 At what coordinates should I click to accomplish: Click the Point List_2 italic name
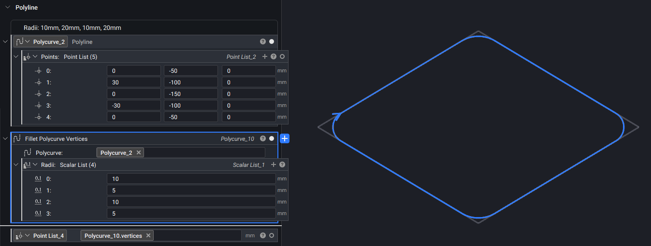[241, 57]
